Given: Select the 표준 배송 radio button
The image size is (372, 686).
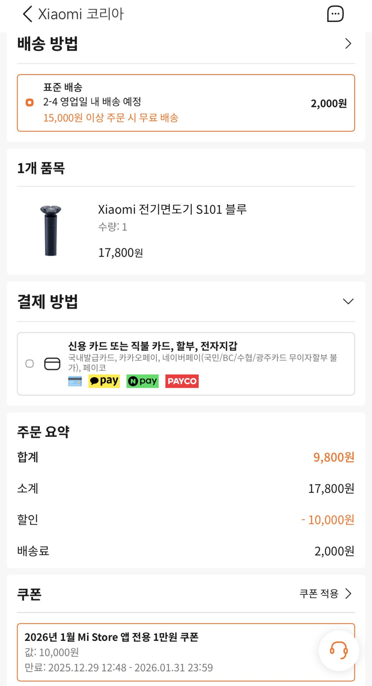Looking at the screenshot, I should [29, 103].
